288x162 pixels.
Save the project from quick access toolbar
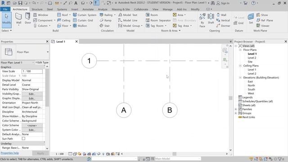[20, 3]
